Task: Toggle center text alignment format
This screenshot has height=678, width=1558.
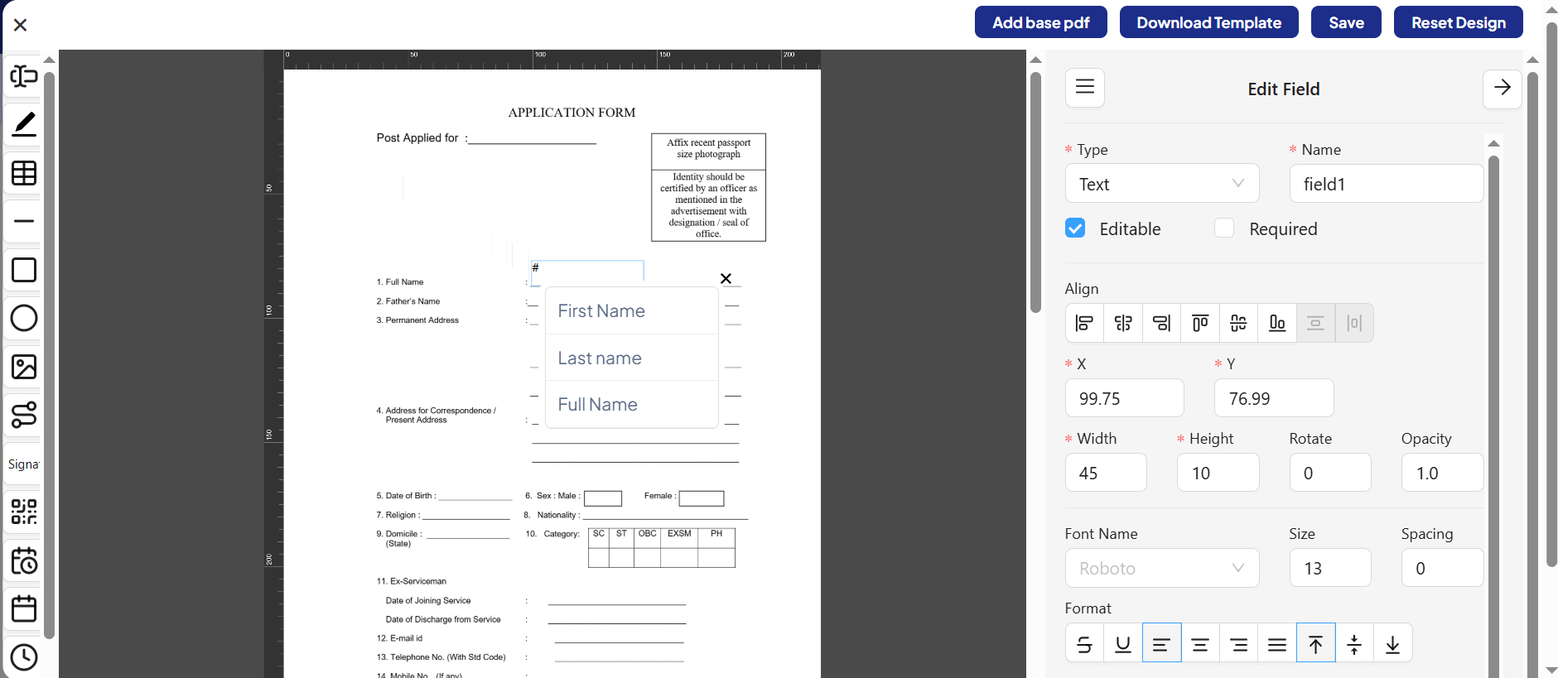Action: (x=1200, y=643)
